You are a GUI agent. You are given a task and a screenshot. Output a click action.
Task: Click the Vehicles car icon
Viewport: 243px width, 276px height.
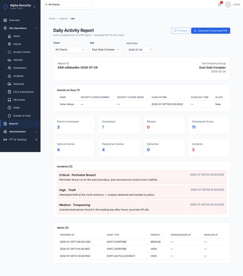9,60
